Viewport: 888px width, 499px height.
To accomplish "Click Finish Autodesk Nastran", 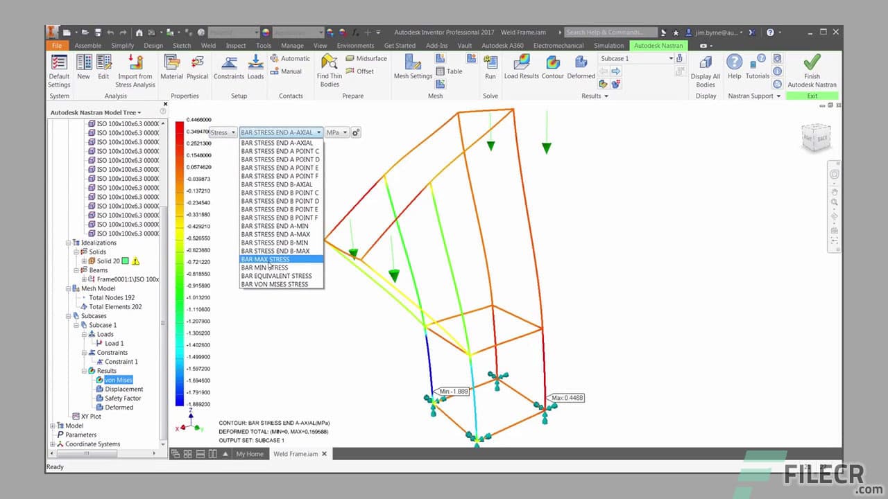I will click(x=811, y=69).
